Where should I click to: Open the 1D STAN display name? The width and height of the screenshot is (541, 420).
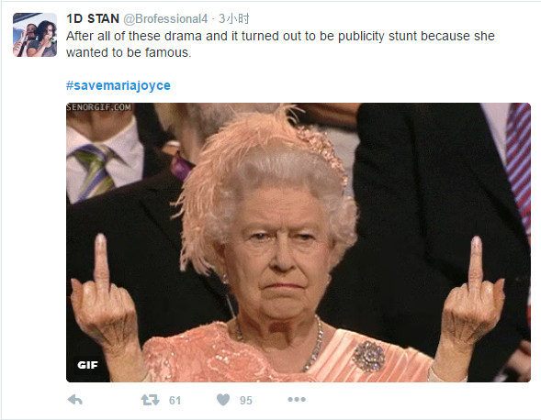pyautogui.click(x=93, y=18)
